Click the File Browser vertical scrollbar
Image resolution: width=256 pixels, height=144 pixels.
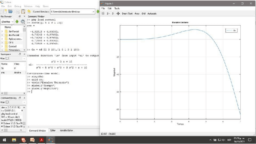point(24,38)
